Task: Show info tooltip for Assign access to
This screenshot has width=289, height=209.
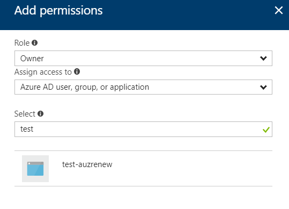Action: (77, 71)
